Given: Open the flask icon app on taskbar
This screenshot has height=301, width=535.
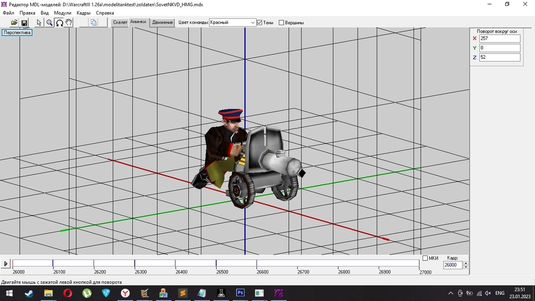Looking at the screenshot, I should pos(221,293).
